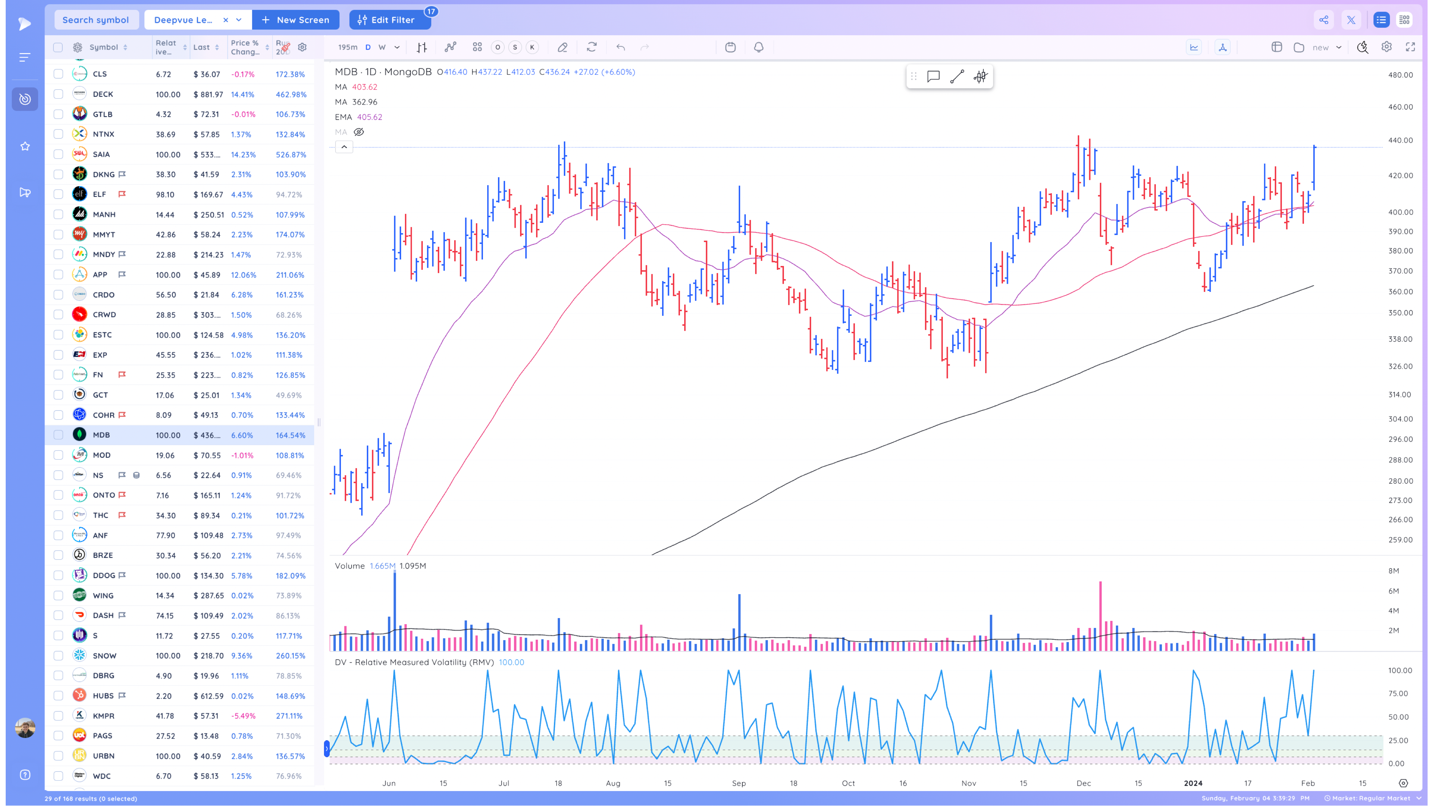Open the help question mark icon
Screen dimensions: 1434x806
pos(25,775)
